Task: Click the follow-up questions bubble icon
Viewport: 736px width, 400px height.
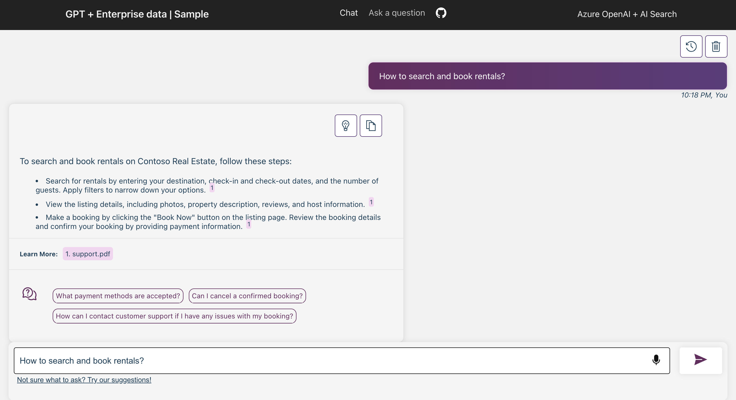Action: click(x=30, y=294)
